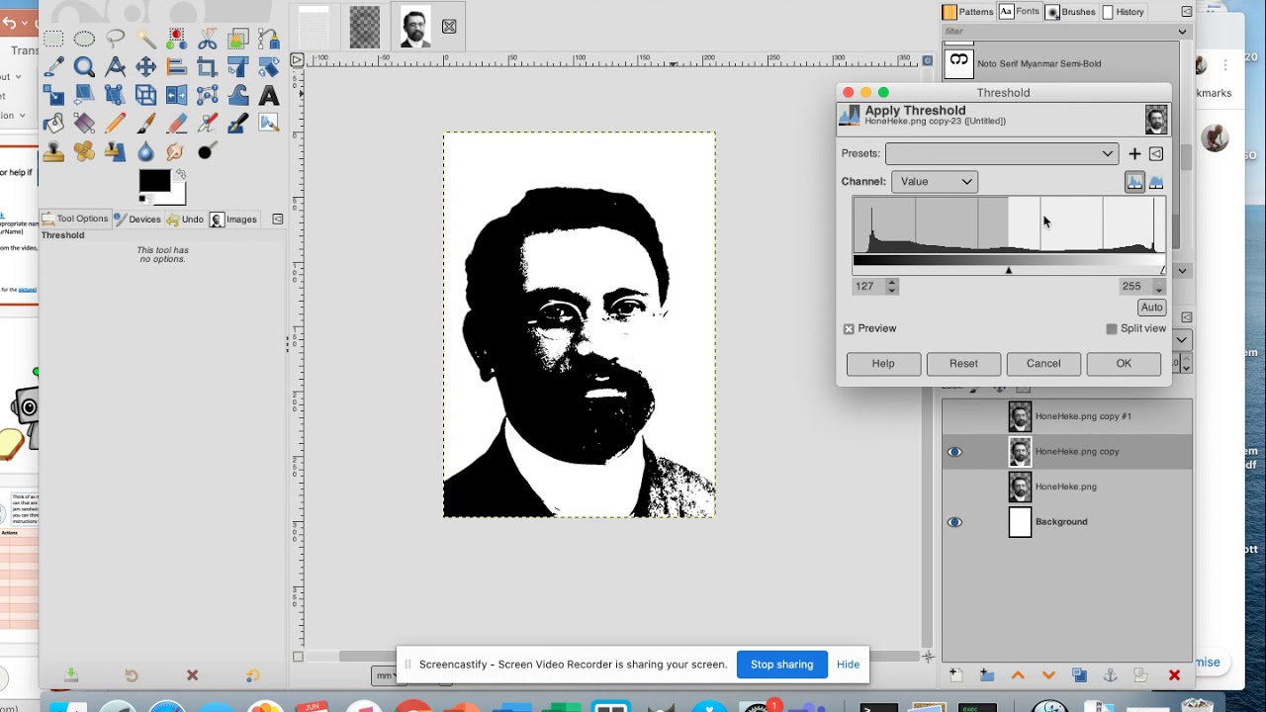
Task: Click the black foreground color swatch
Action: pos(153,180)
